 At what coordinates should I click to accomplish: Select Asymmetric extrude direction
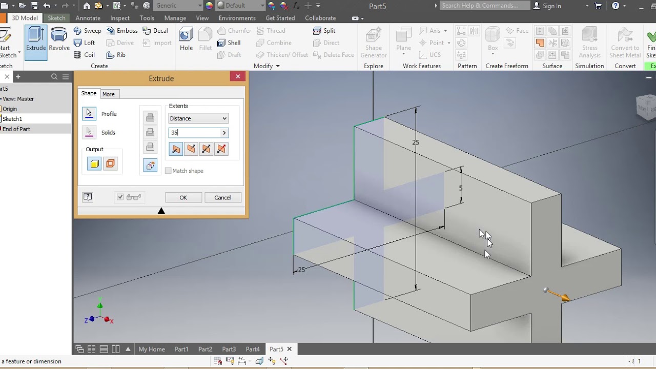click(221, 149)
